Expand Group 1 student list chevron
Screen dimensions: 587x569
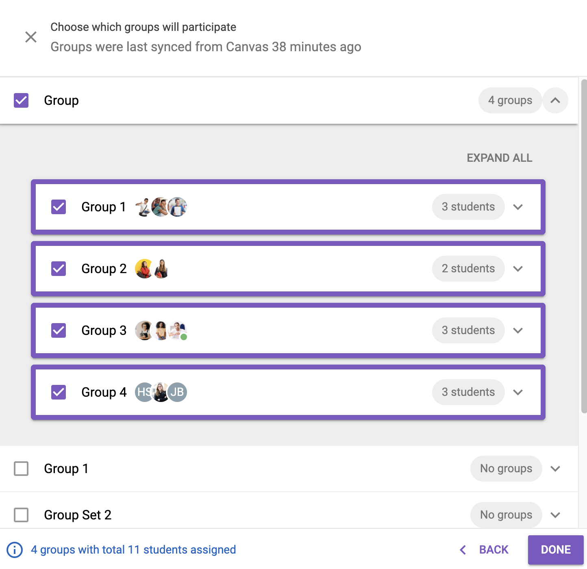(518, 207)
